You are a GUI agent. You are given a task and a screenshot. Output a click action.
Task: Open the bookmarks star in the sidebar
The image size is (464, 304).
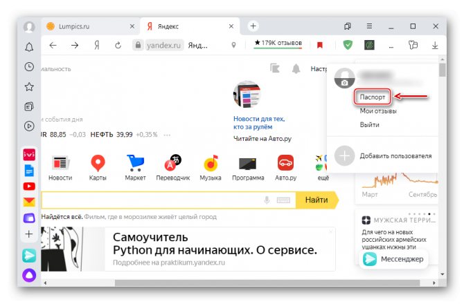(x=29, y=87)
